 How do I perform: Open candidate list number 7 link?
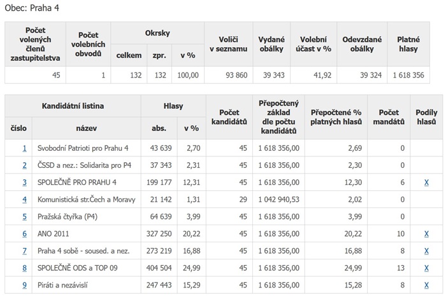pos(24,251)
